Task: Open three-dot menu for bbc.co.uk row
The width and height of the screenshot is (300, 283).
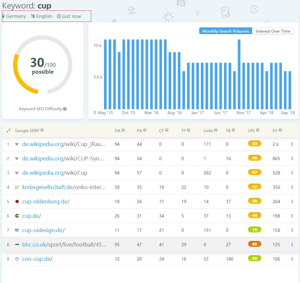Action: (292, 245)
